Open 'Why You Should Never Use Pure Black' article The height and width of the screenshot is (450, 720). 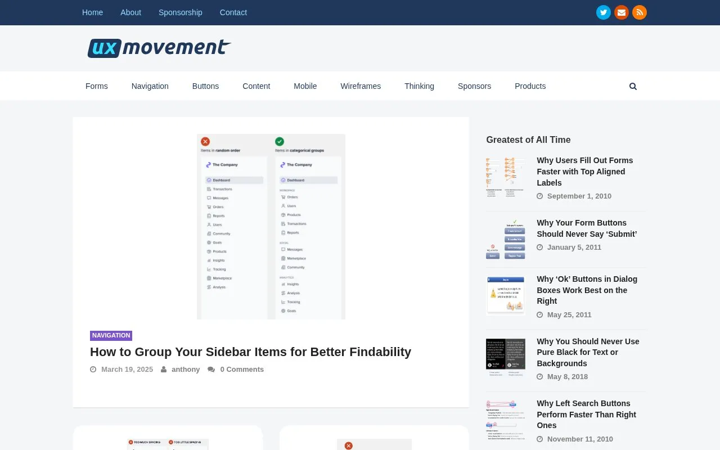[x=588, y=352]
